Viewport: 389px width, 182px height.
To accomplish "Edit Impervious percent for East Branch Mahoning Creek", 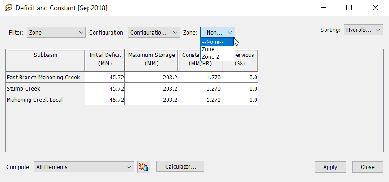I will (x=240, y=78).
